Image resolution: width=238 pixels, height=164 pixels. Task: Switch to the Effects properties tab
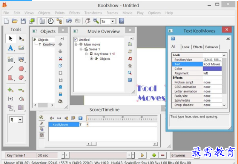(198, 47)
